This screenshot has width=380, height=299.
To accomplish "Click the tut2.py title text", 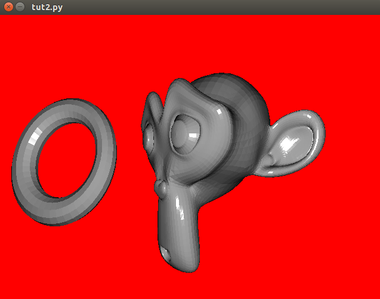I will coord(47,7).
